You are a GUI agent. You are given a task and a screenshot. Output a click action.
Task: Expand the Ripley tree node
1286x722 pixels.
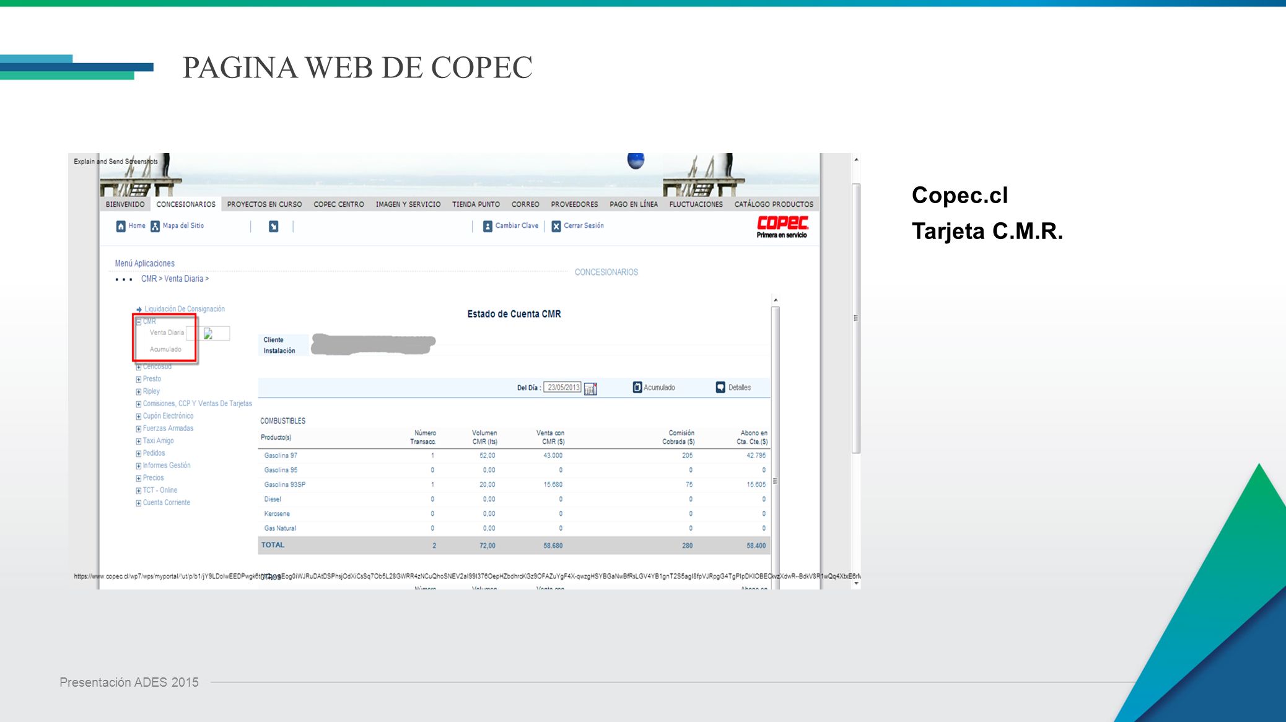139,391
